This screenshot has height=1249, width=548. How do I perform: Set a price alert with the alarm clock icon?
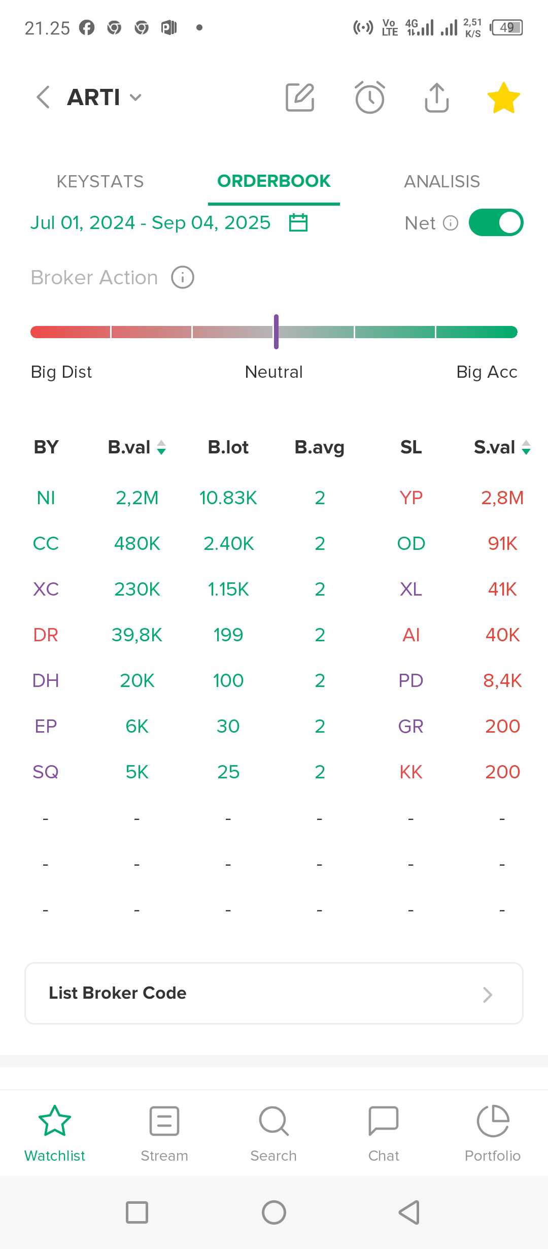coord(369,97)
